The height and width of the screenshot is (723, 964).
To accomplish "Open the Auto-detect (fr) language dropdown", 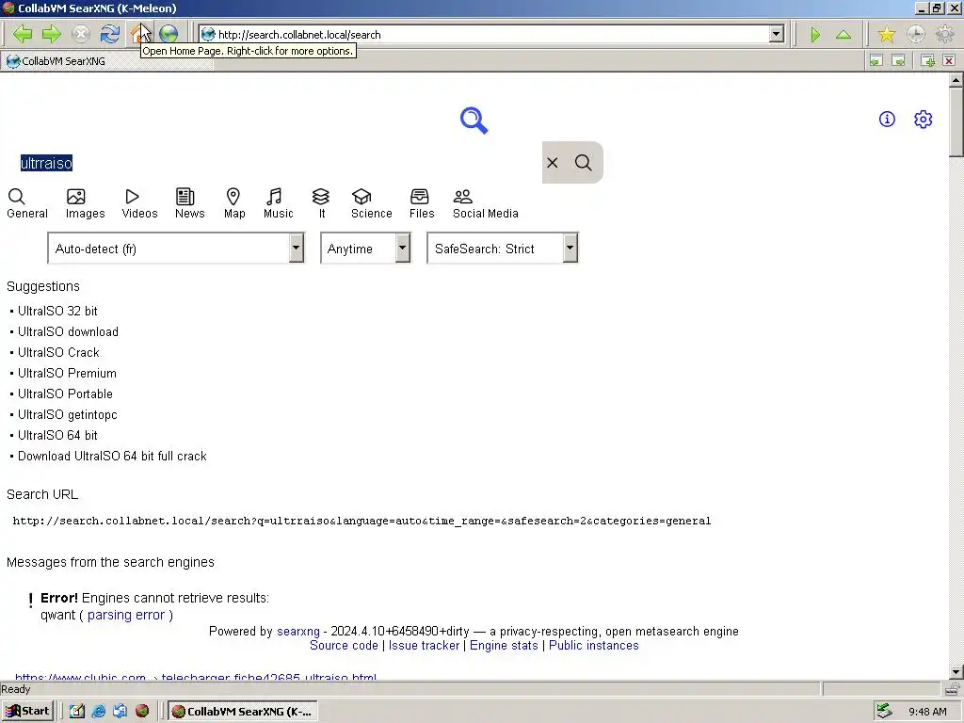I will point(176,249).
